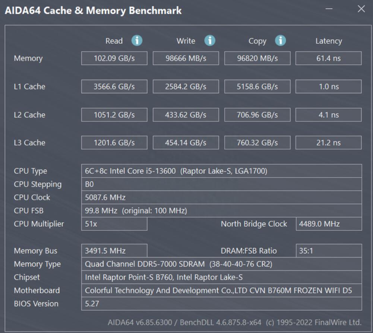The image size is (373, 333).
Task: Select the Memory Type field showing DDR5-7000
Action: [222, 264]
